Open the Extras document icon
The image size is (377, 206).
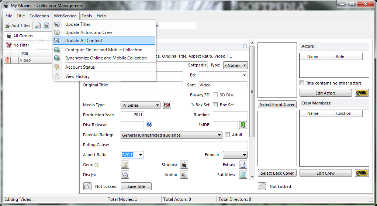243,165
